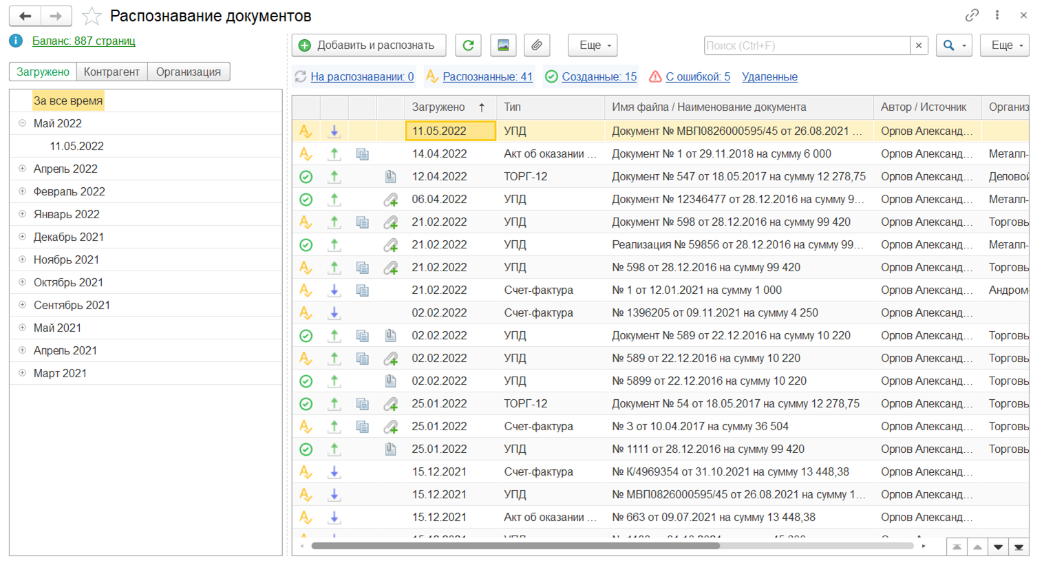Collapse the Май 2022 tree node
The height and width of the screenshot is (563, 1044).
click(22, 123)
